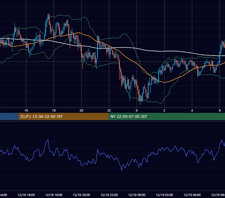225x198 pixels.
Task: Click the 4 hour label on price chart axis
Action: click(x=192, y=111)
